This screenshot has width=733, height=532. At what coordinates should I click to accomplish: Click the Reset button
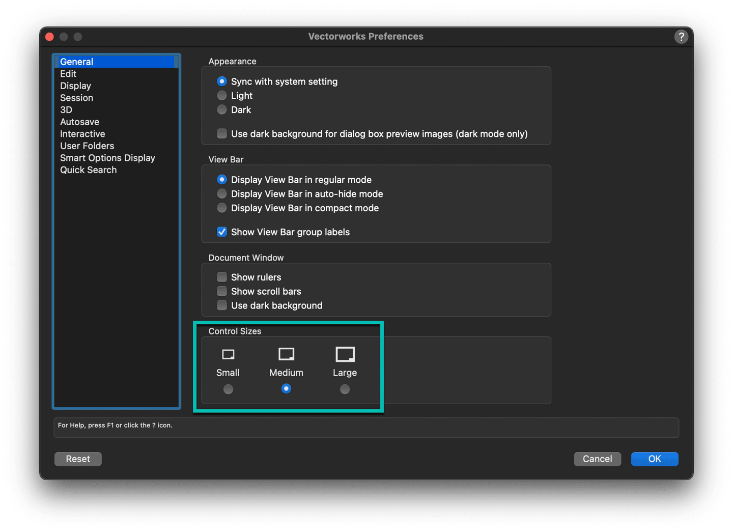pyautogui.click(x=78, y=459)
